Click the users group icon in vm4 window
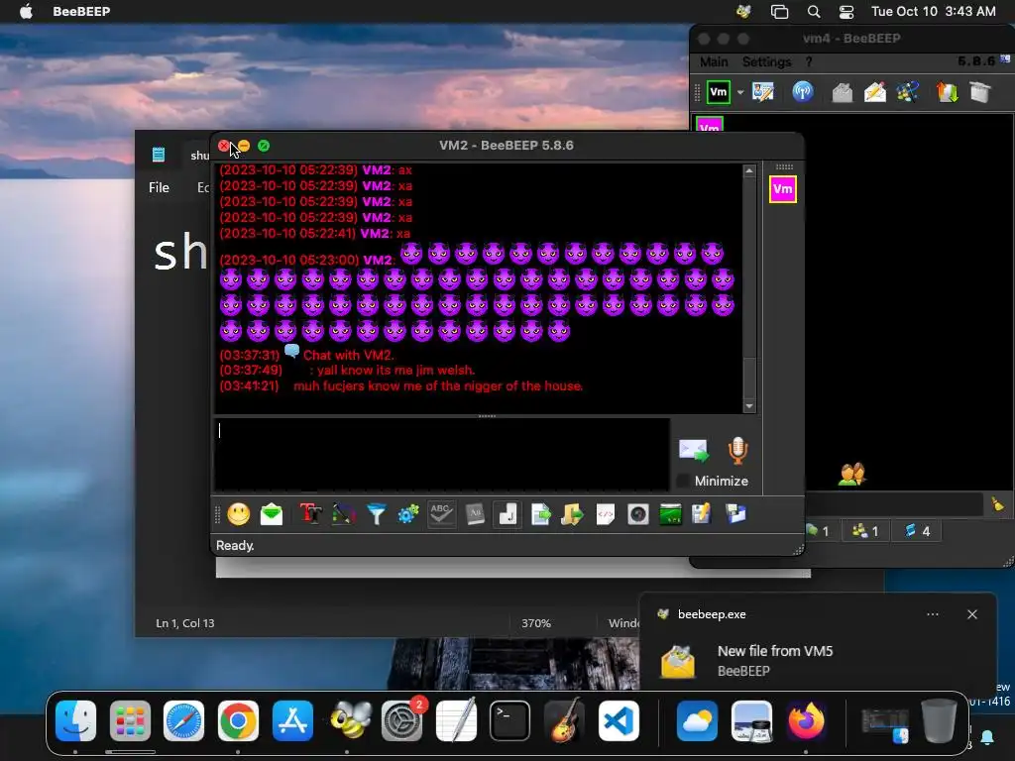The width and height of the screenshot is (1015, 761). click(x=851, y=475)
